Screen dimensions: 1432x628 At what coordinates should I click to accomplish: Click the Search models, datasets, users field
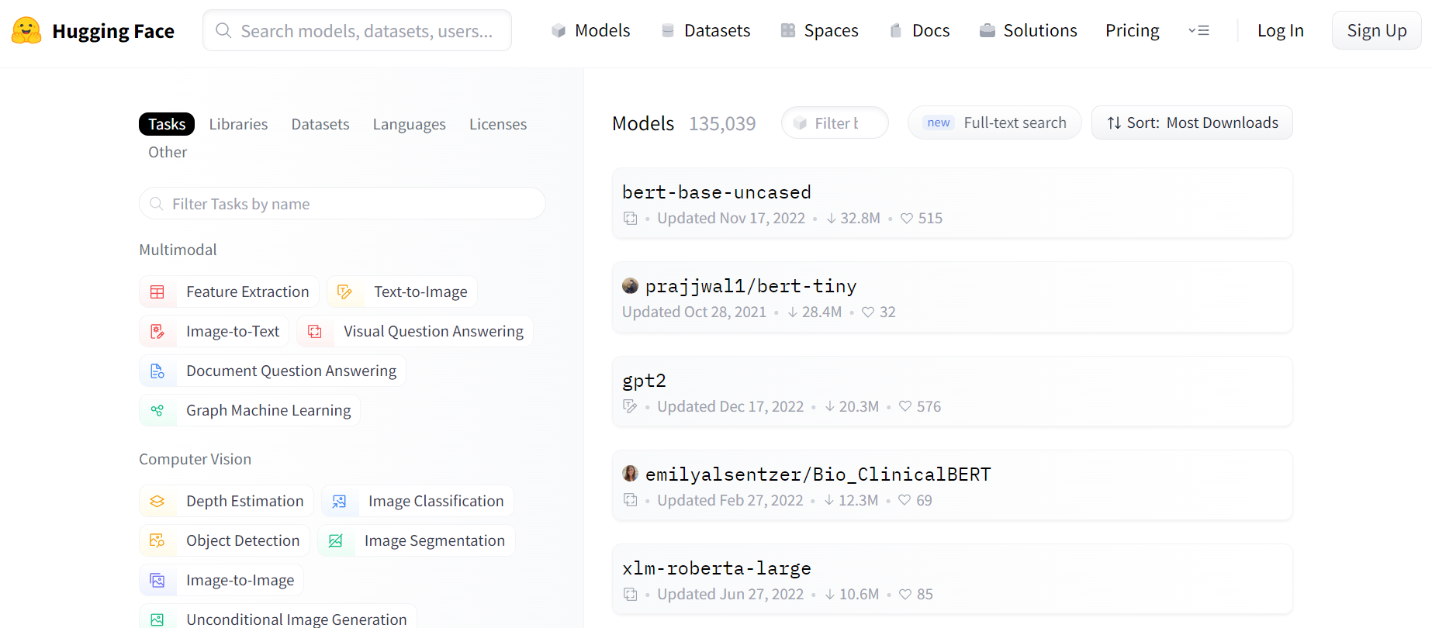coord(357,30)
